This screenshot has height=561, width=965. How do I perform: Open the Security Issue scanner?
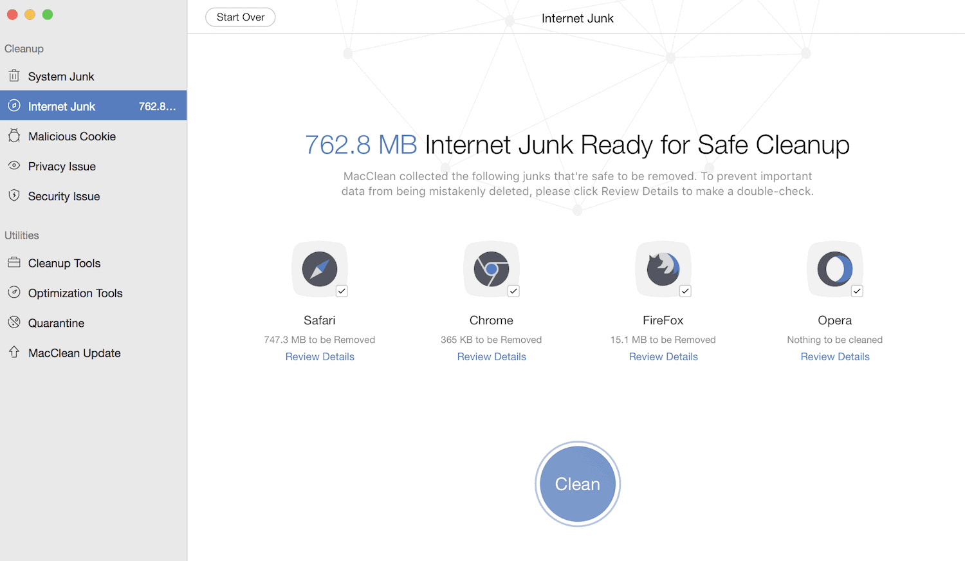[x=64, y=196]
